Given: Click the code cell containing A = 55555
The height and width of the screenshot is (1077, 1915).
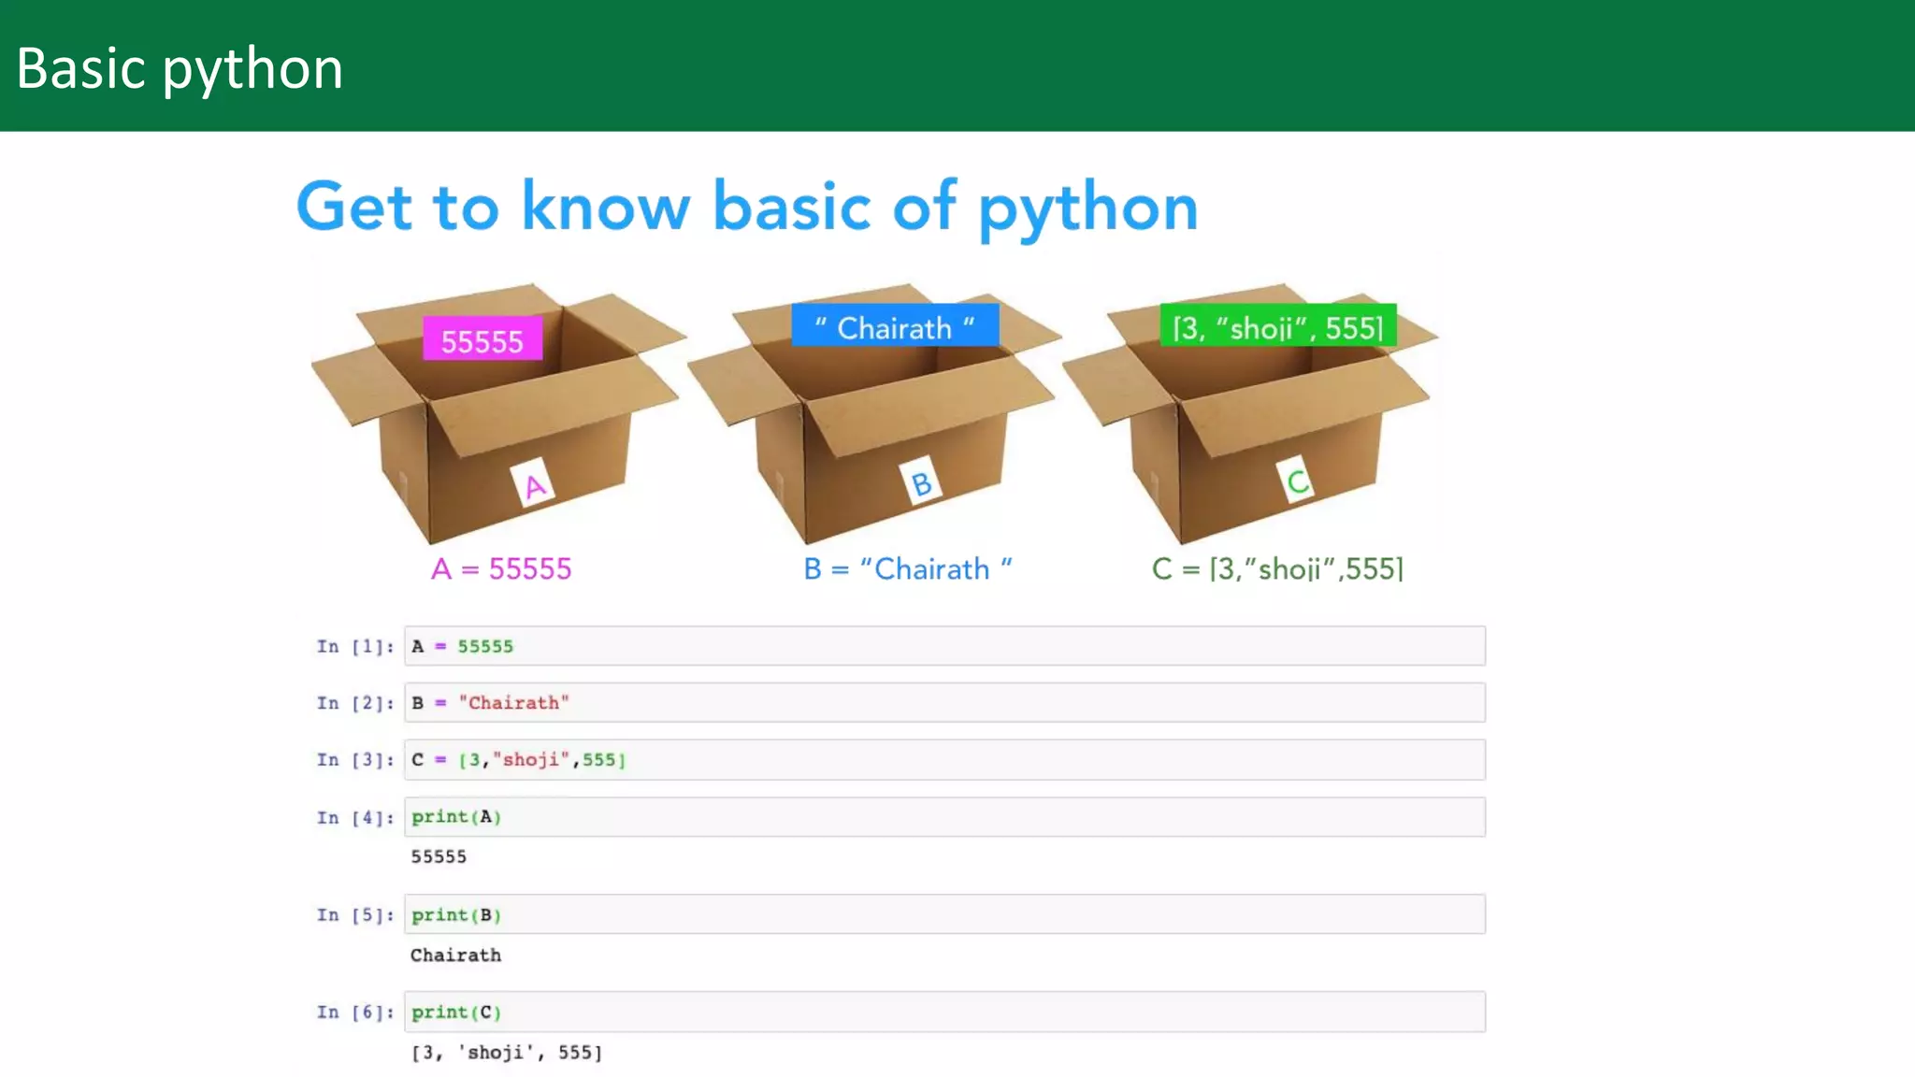Looking at the screenshot, I should tap(944, 646).
